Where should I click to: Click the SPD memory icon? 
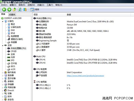pos(9,60)
